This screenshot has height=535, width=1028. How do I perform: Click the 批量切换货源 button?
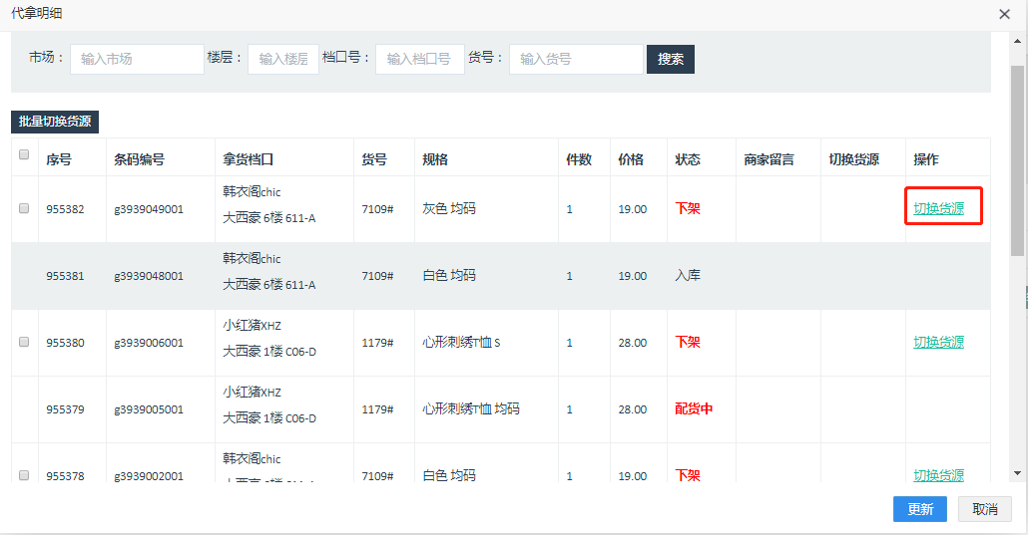tap(55, 122)
